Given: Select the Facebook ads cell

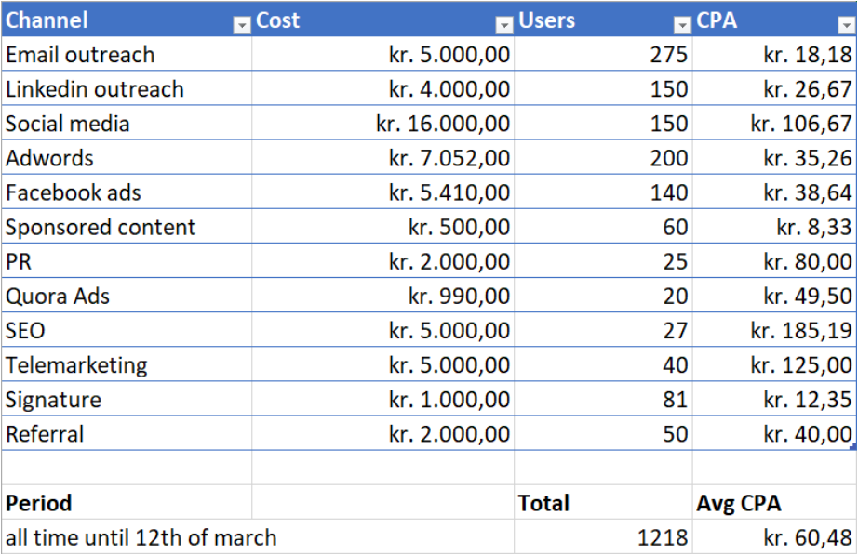Looking at the screenshot, I should (x=127, y=192).
